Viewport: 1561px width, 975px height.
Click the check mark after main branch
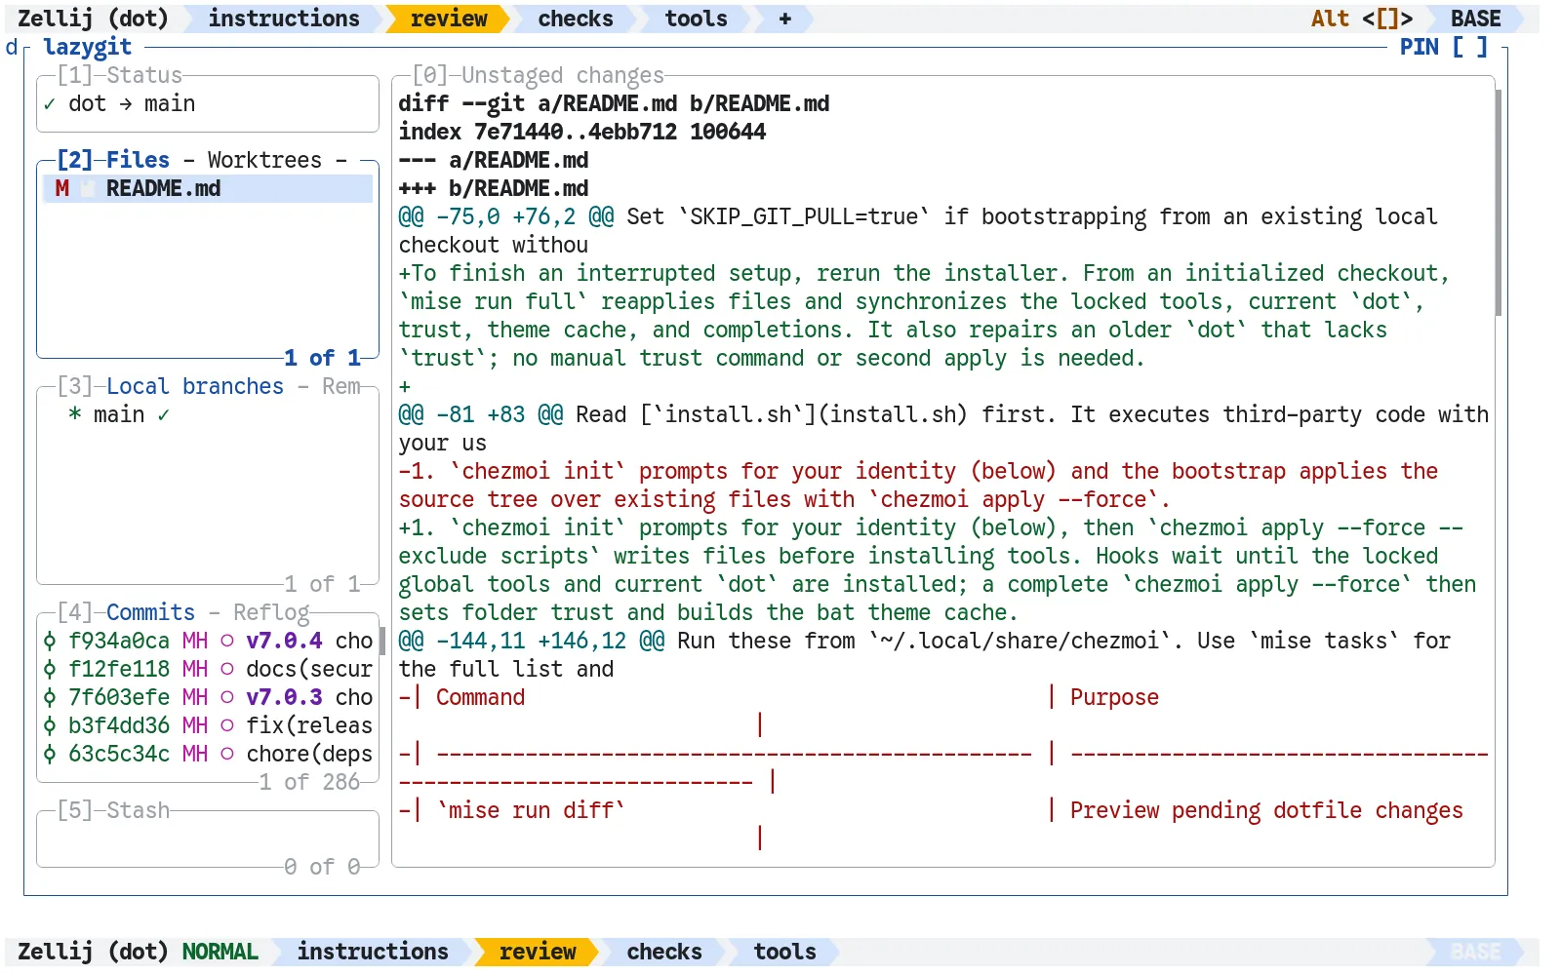click(164, 414)
